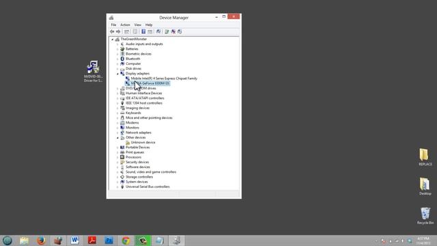Screen dimensions: 437x246
Task: Select the Security devices row
Action: 137,162
